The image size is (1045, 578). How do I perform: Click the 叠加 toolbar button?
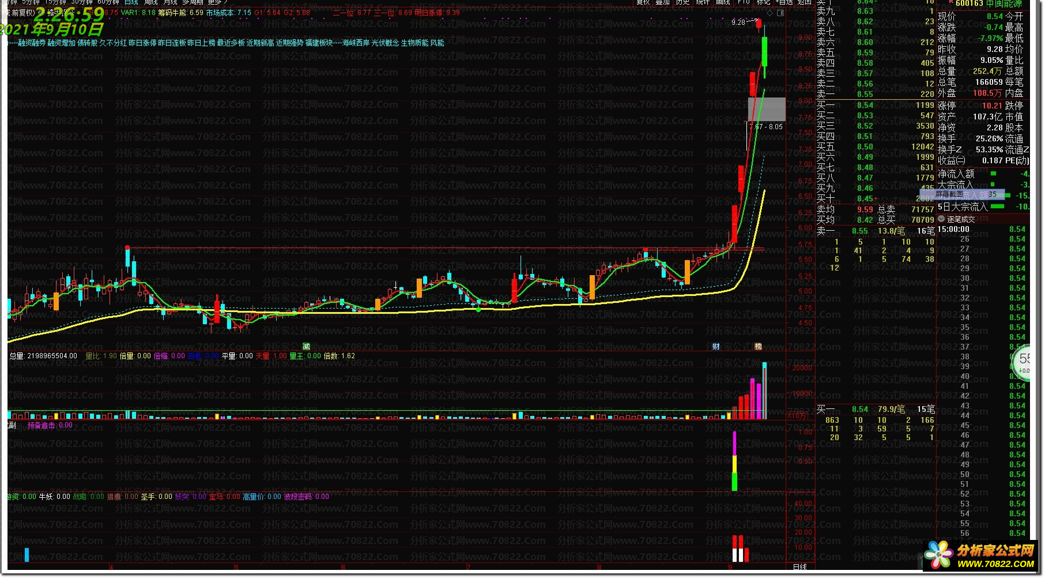663,2
